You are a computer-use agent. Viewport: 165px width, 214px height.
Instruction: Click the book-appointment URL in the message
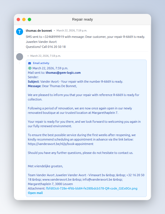pos(61,144)
